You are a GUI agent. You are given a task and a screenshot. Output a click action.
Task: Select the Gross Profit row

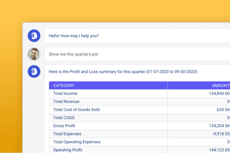click(x=140, y=126)
